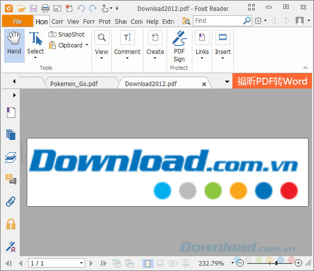The height and width of the screenshot is (271, 314).
Task: Click the Create new PDF starburst icon
Action: [69, 8]
